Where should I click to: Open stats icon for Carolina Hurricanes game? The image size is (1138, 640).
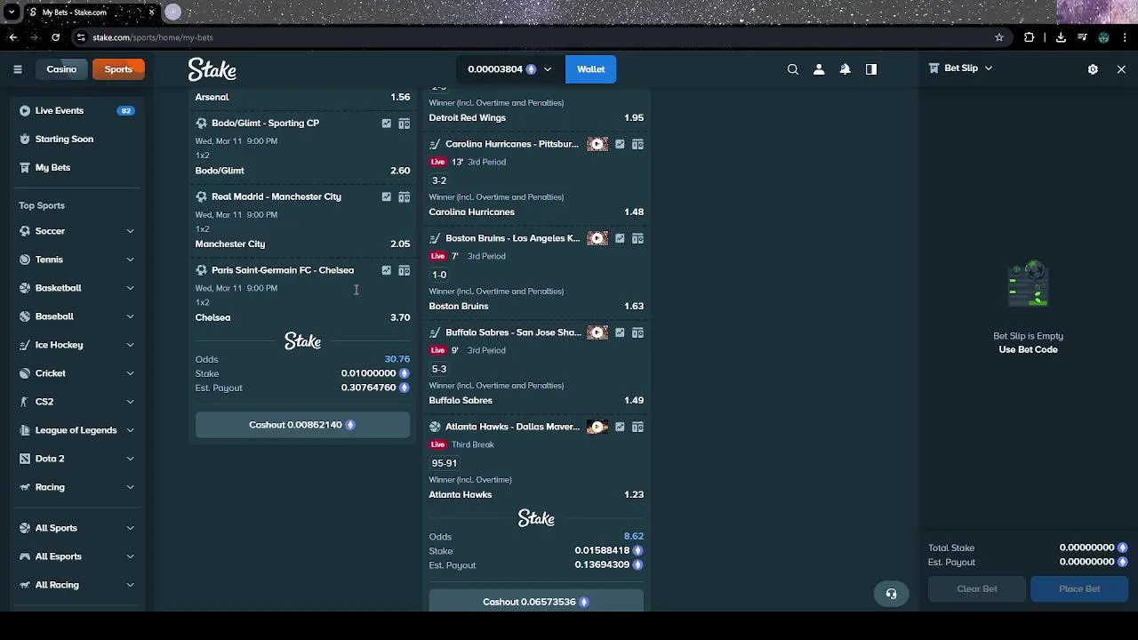point(620,144)
